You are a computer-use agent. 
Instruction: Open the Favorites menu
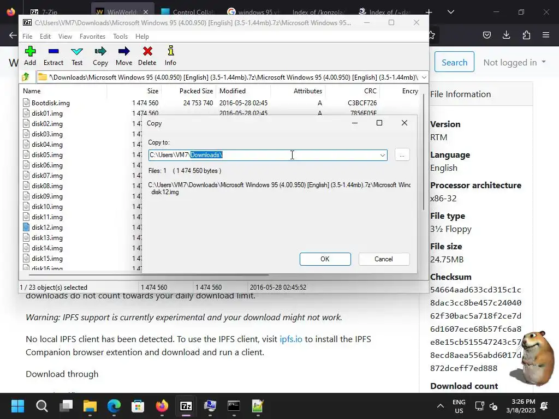pos(92,37)
